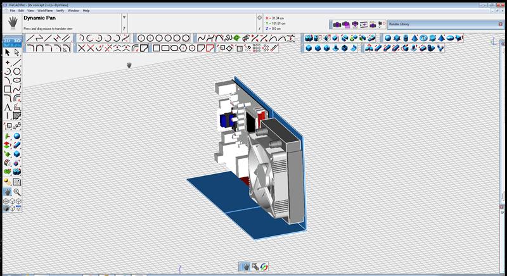Select the Sphere primitive in solids toolbar
The width and height of the screenshot is (507, 276).
tap(388, 38)
